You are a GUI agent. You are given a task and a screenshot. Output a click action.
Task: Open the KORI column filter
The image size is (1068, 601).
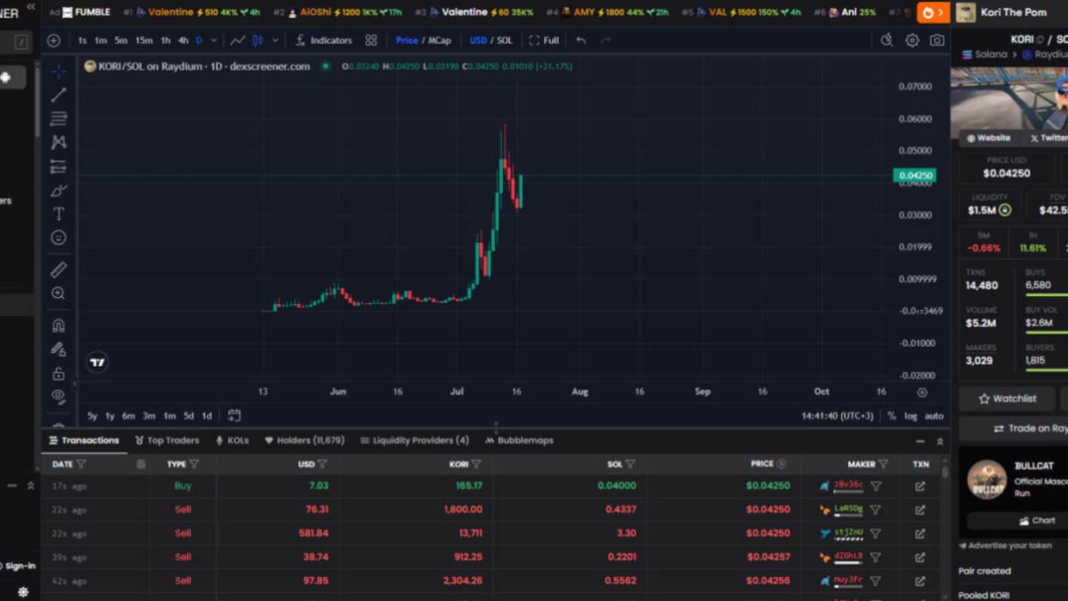[x=476, y=464]
